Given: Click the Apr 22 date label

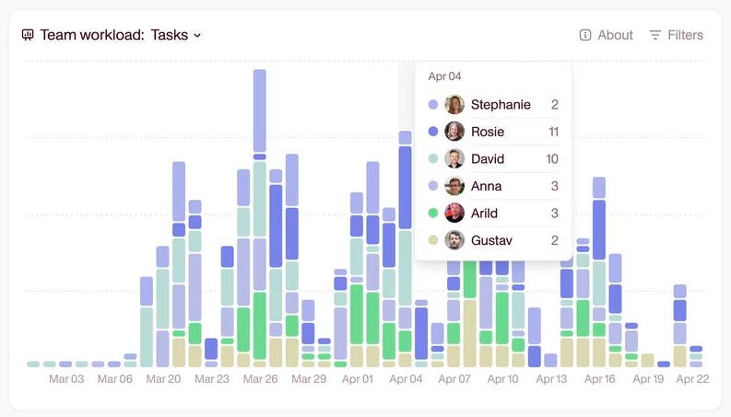Looking at the screenshot, I should tap(692, 379).
